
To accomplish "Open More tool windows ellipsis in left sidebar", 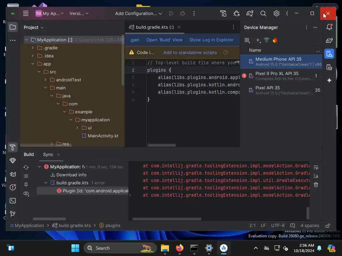I will 13,40.
